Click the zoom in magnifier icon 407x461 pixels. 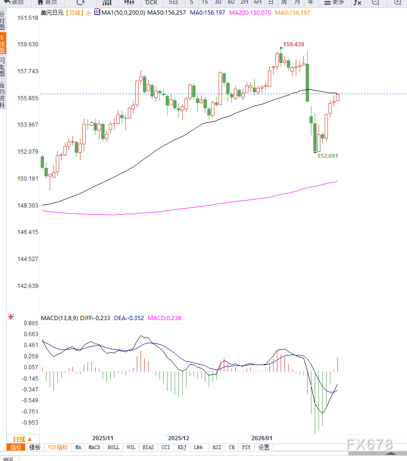point(398,2)
